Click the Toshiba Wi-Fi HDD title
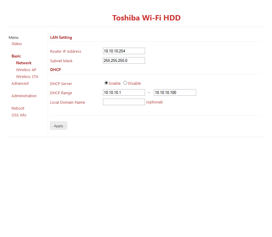The width and height of the screenshot is (272, 237). coord(147,18)
